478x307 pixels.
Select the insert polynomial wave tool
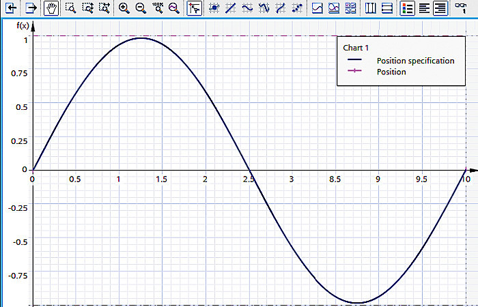(x=264, y=8)
